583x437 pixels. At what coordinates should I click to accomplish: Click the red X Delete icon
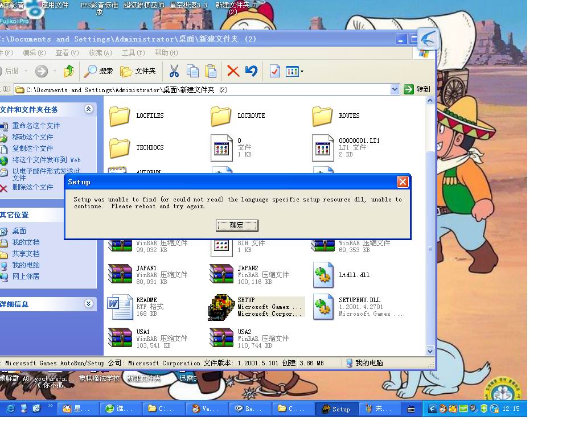233,71
